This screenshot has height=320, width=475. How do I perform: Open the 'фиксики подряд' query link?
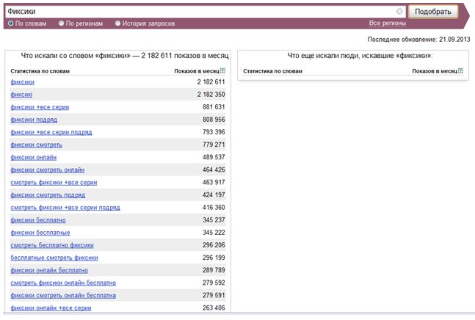(x=34, y=120)
